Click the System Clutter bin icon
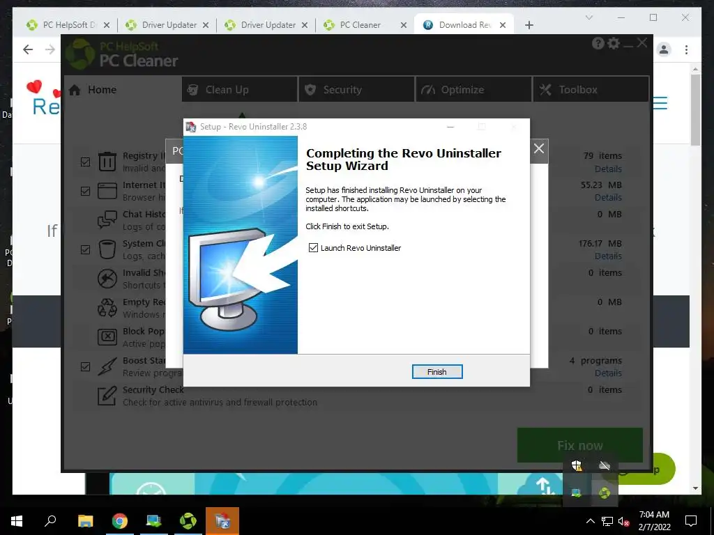 (107, 249)
